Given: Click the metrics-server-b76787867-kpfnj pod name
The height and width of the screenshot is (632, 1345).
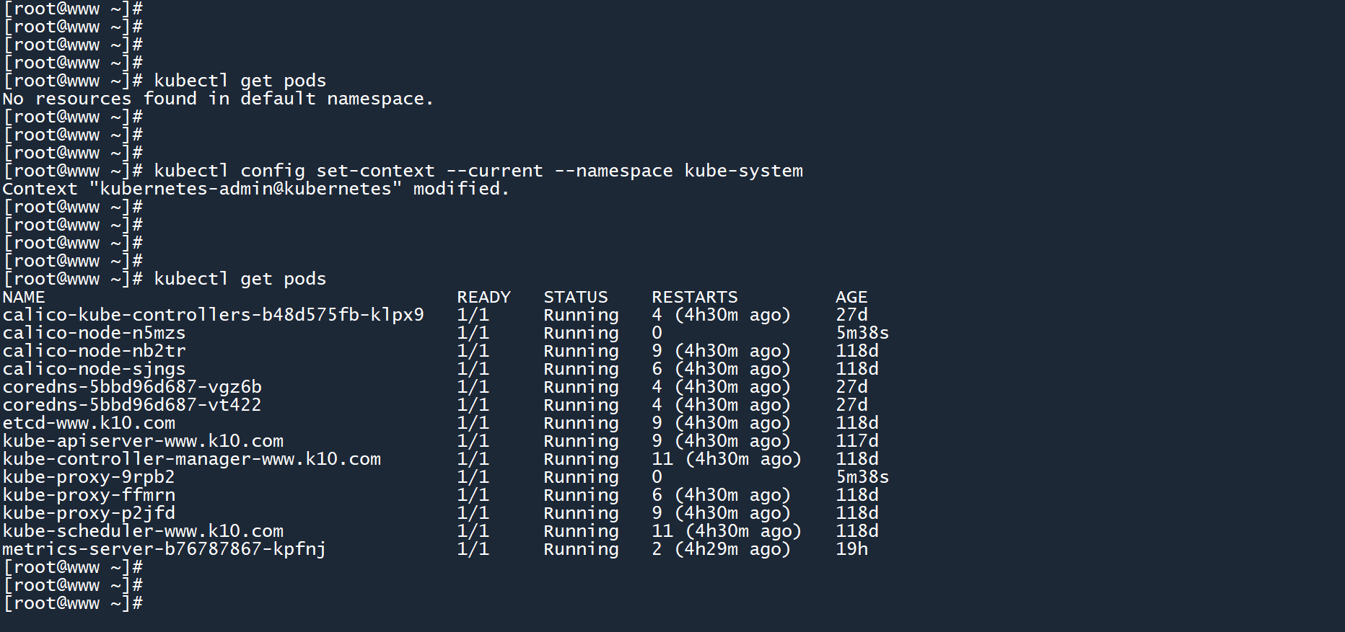Looking at the screenshot, I should (x=164, y=549).
